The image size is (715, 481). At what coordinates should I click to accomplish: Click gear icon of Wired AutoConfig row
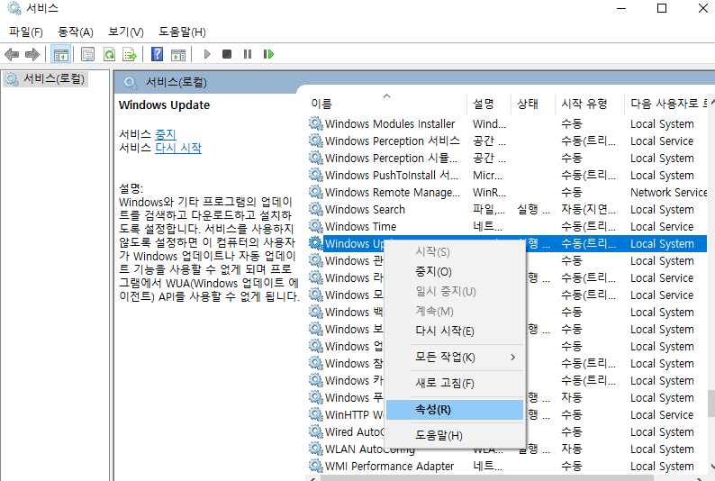315,431
